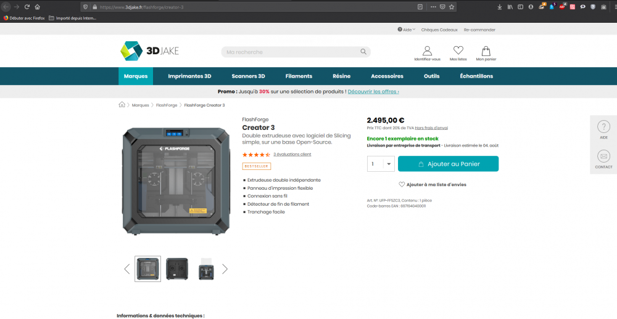This screenshot has height=319, width=617.
Task: Open the Accessoires menu
Action: [387, 76]
